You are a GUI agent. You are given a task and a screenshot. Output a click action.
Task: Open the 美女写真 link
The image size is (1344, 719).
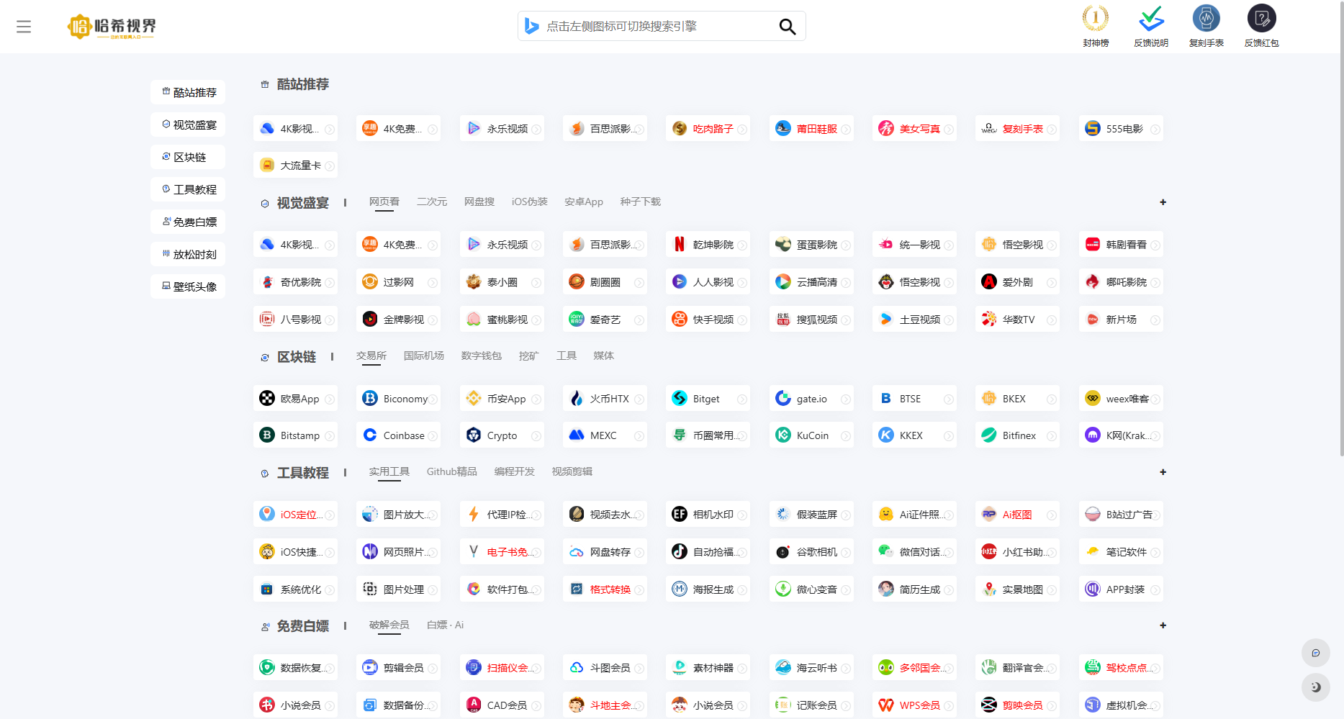coord(915,129)
